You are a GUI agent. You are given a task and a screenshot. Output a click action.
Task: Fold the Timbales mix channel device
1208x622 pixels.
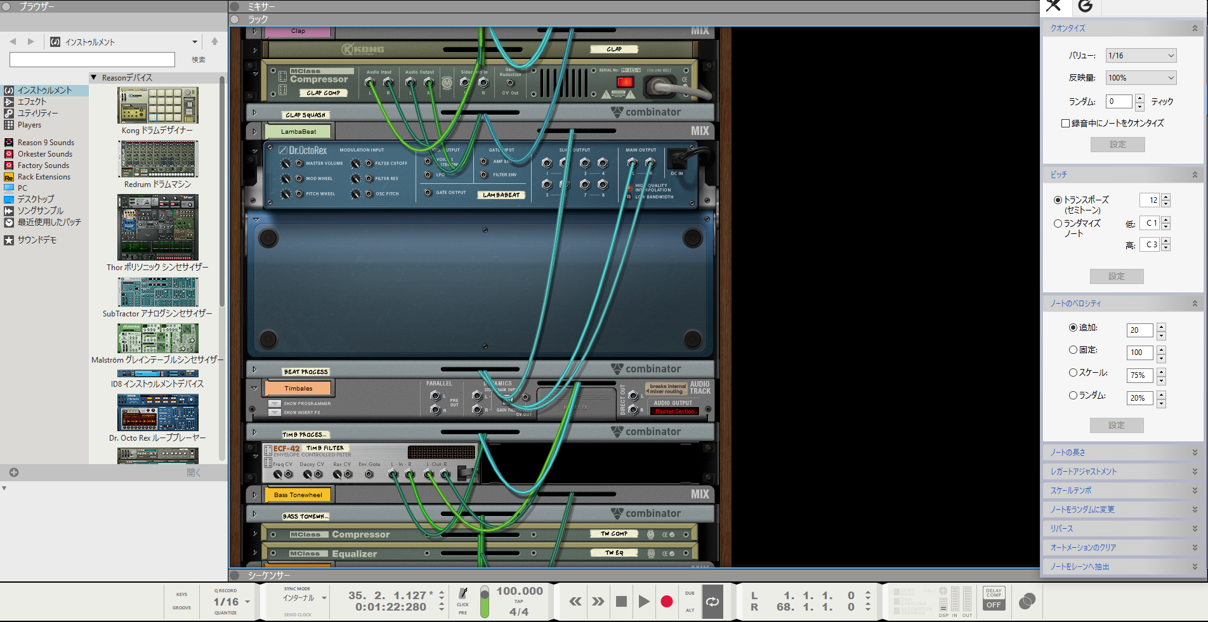[254, 388]
